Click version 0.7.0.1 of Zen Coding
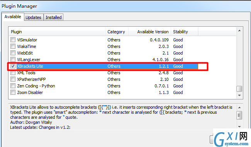Viewport: 251px width, 147px height. 161,86
